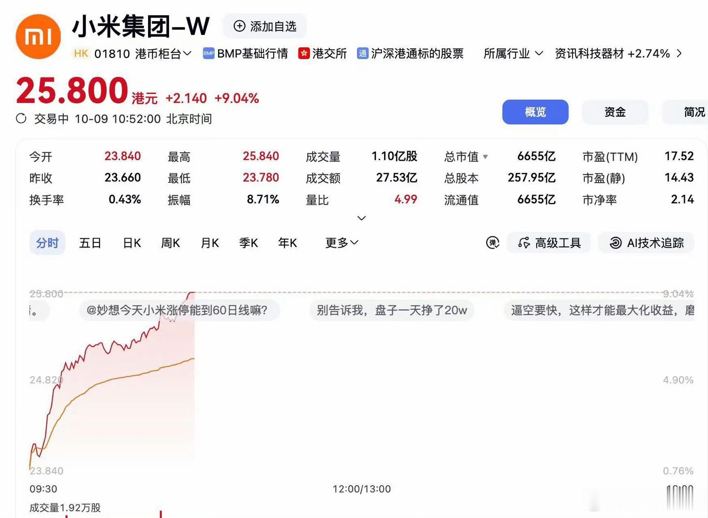This screenshot has height=518, width=708.
Task: Click the 添加自选 add-to-watchlist button
Action: click(265, 26)
